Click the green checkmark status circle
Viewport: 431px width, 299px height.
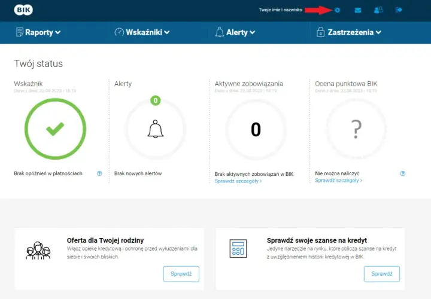tap(55, 129)
